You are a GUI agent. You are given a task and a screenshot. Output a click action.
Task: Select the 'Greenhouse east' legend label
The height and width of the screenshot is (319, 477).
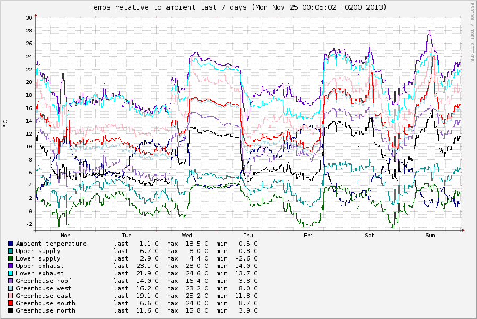(44, 296)
